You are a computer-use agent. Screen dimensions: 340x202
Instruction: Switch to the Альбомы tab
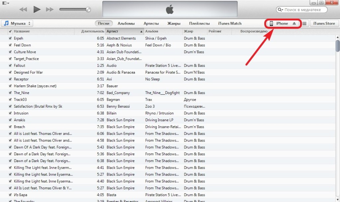coord(126,24)
